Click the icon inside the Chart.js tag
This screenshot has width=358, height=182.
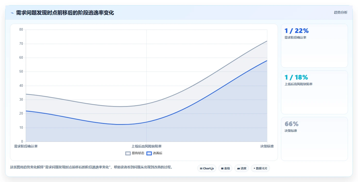(x=201, y=169)
